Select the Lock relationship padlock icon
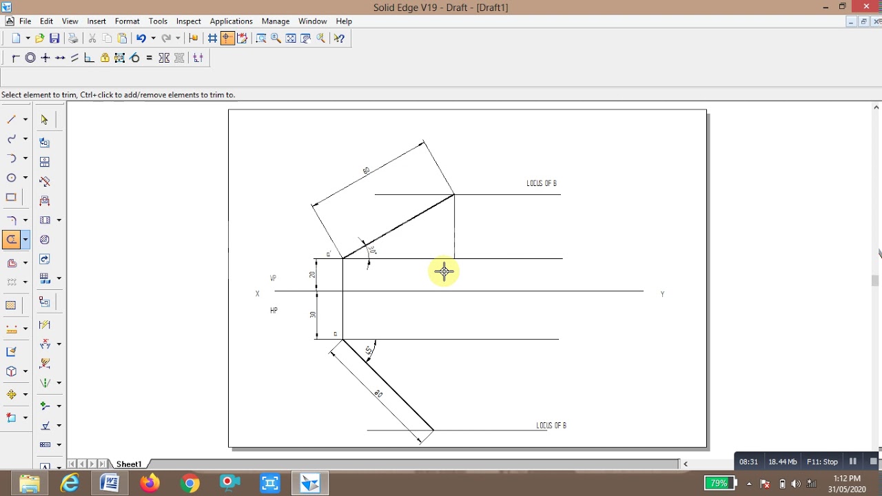 [x=105, y=58]
